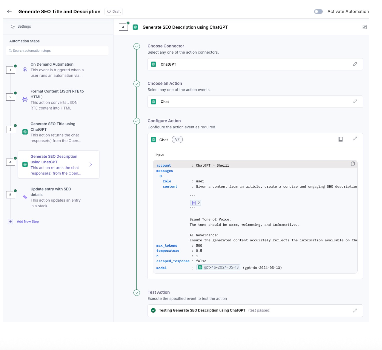Click the rename icon in step header

[x=364, y=27]
